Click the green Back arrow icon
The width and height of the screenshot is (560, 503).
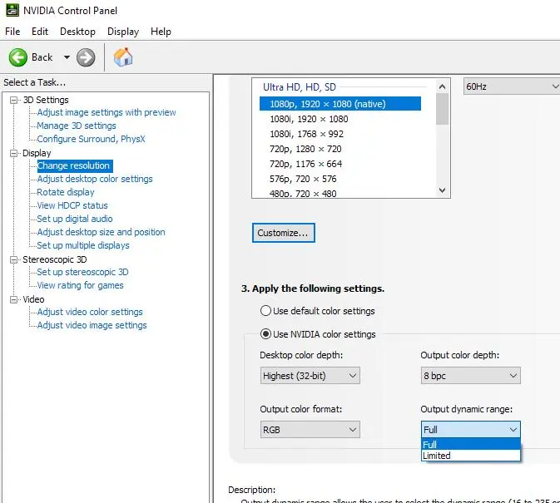pos(17,57)
